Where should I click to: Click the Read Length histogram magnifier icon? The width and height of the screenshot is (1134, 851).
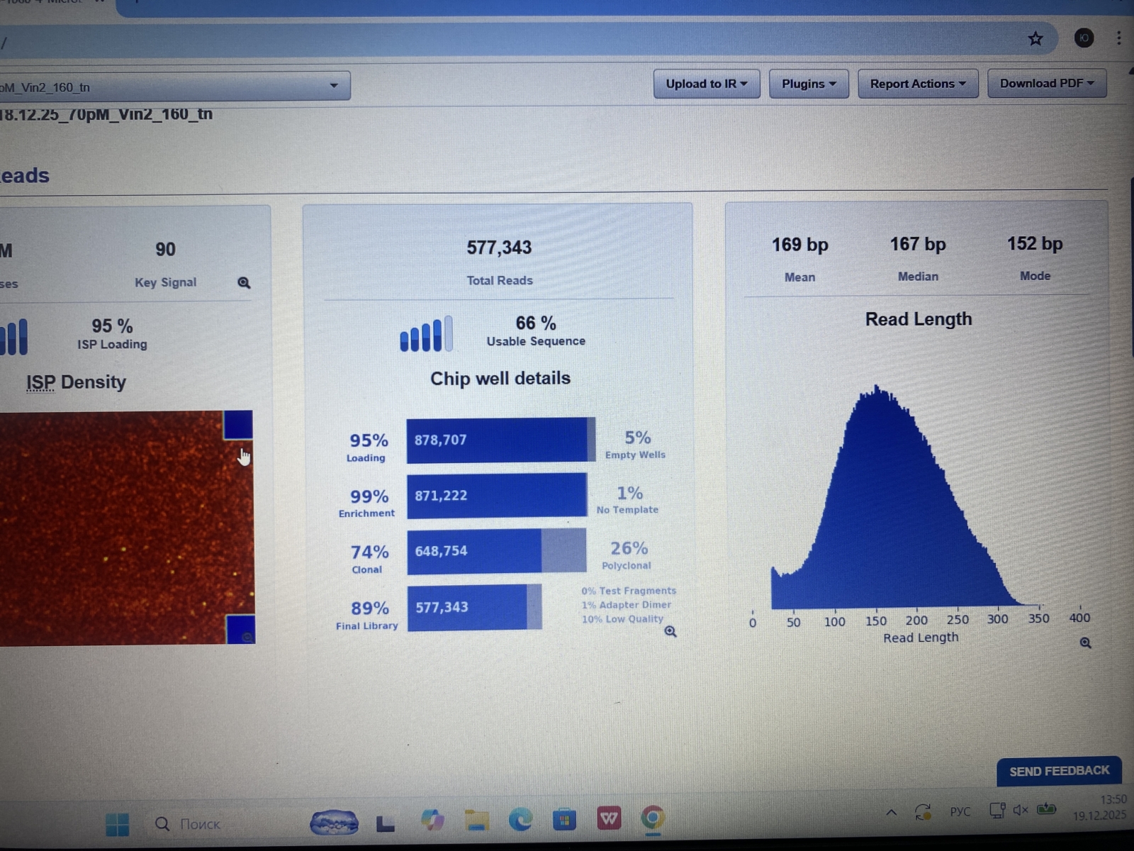click(1085, 643)
